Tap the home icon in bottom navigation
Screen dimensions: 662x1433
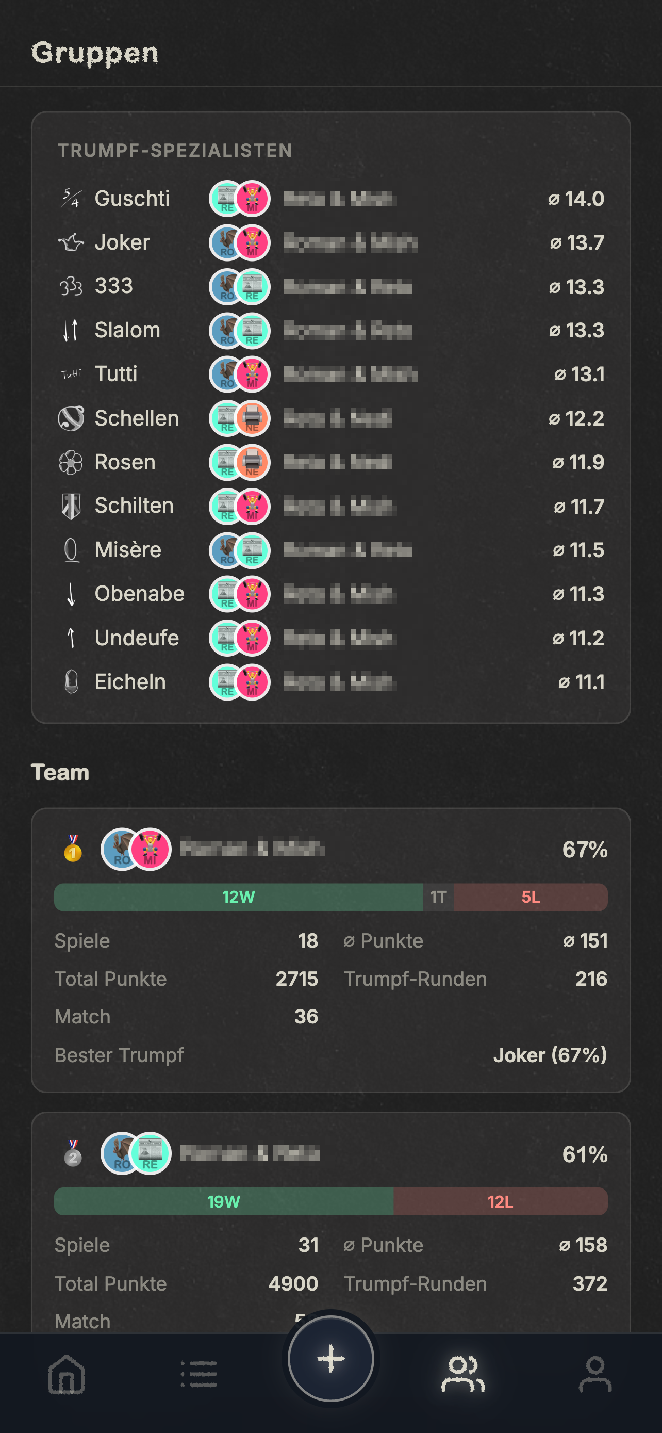pos(67,1374)
